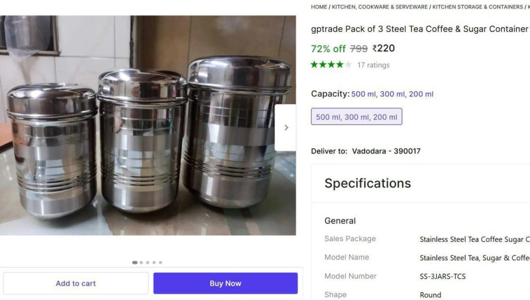Open Kitchen Storage & Containers breadcrumb
The image size is (530, 300).
[477, 7]
